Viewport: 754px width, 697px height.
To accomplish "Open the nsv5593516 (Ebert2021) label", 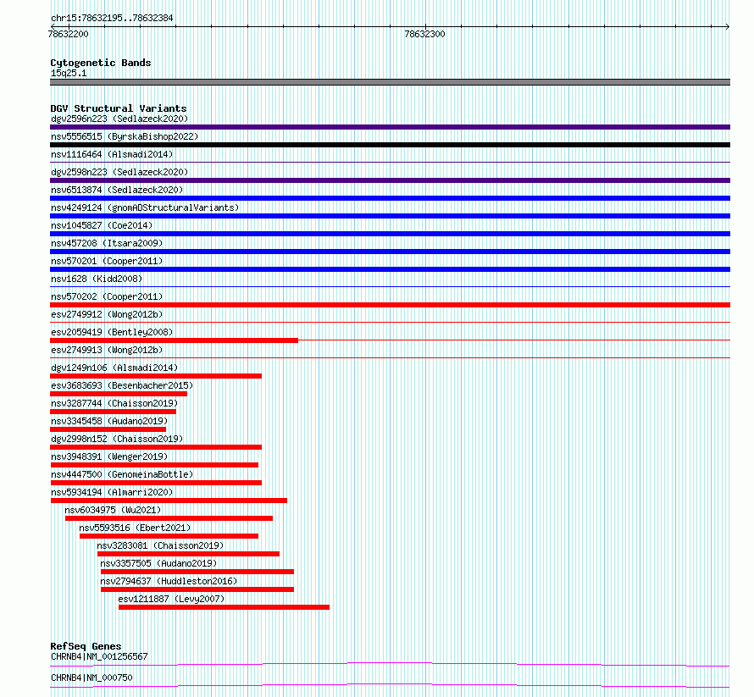I will click(135, 528).
